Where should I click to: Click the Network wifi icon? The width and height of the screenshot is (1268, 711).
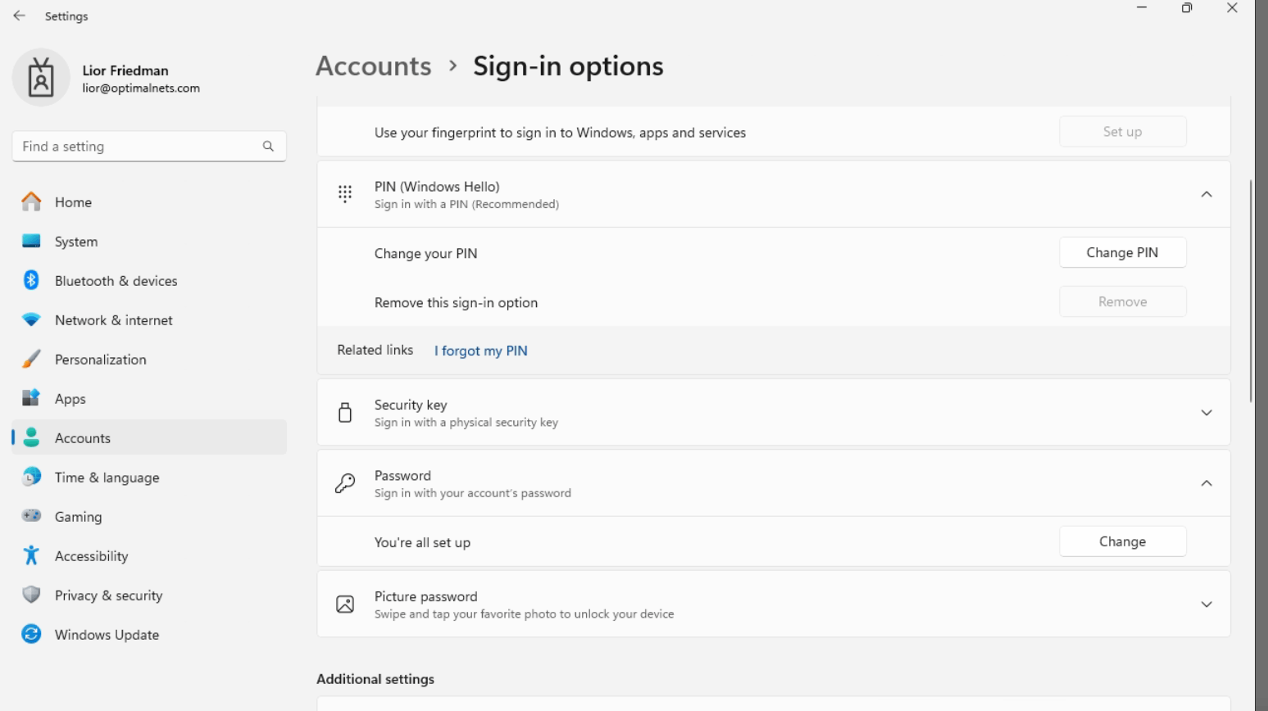[x=31, y=319]
